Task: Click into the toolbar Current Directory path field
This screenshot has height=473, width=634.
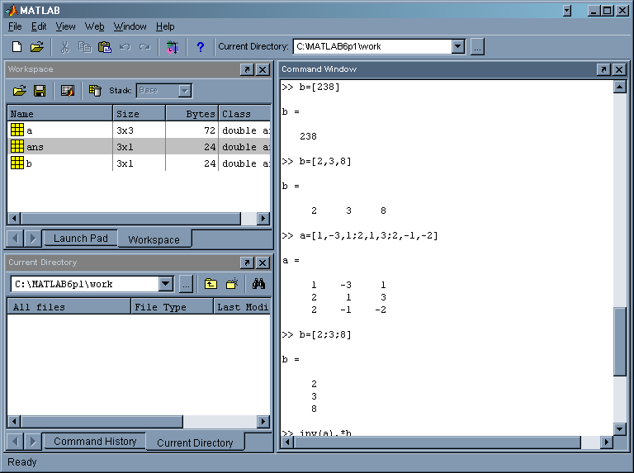Action: [372, 46]
